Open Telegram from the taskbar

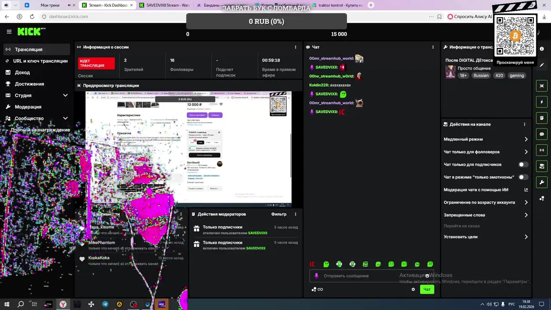105,304
